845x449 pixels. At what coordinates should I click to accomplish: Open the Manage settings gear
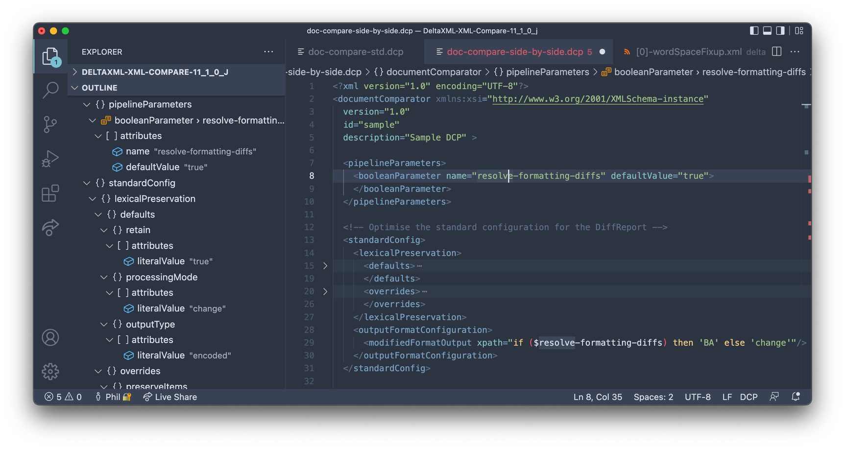click(50, 372)
